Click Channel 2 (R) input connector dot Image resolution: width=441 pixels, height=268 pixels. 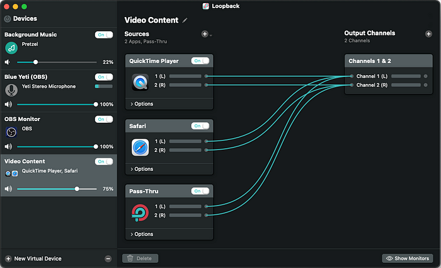[x=352, y=85]
